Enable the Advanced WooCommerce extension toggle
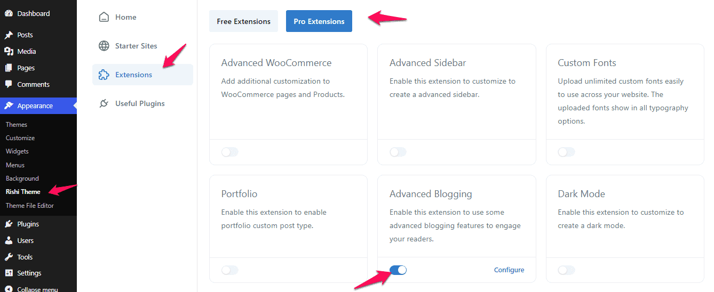The image size is (714, 292). click(x=230, y=152)
